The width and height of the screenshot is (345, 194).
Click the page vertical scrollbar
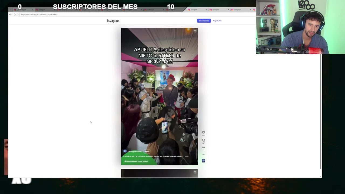tap(321, 112)
